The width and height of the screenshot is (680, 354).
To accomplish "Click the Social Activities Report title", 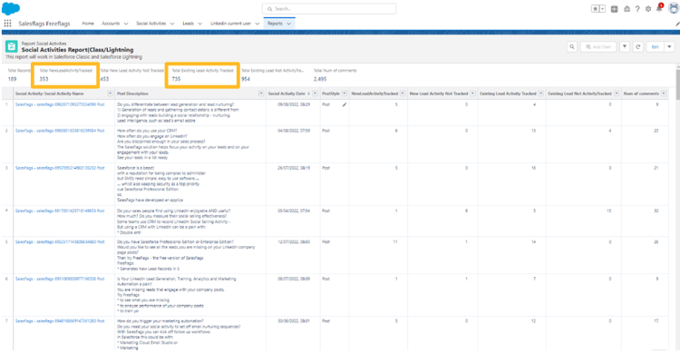I will pos(78,50).
